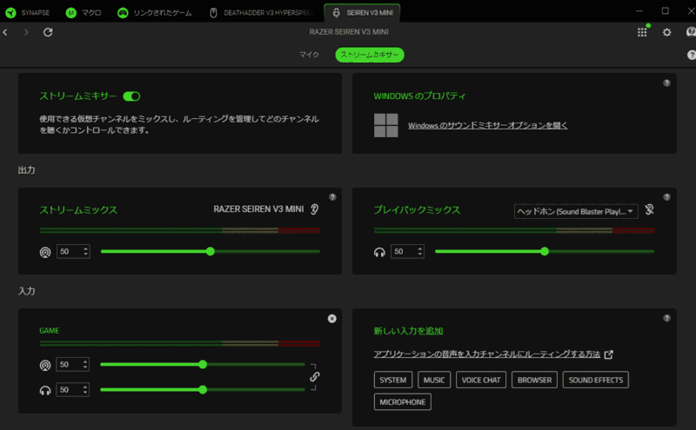Click the プレイバックミックス headphone icon
This screenshot has width=696, height=430.
[x=379, y=252]
